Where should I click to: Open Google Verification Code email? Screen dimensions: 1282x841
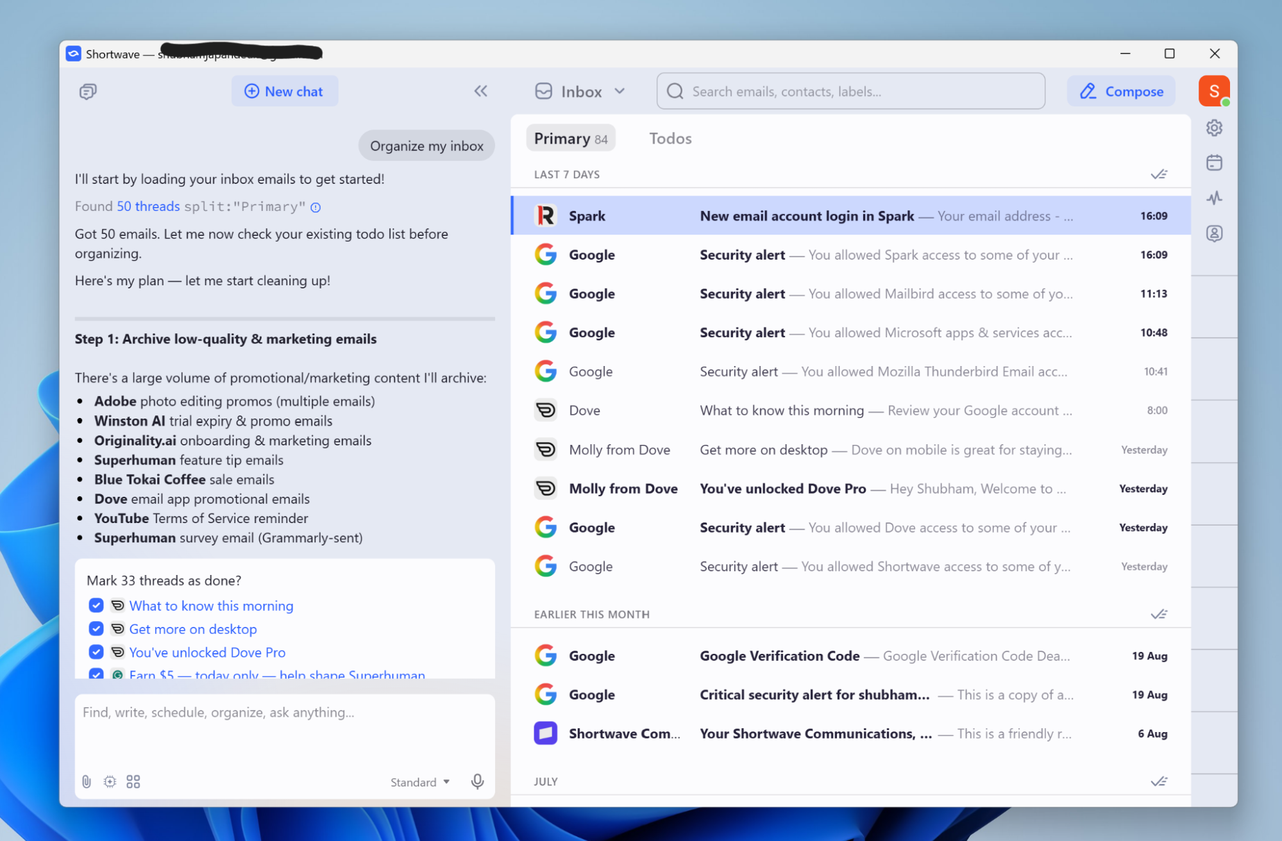(850, 656)
